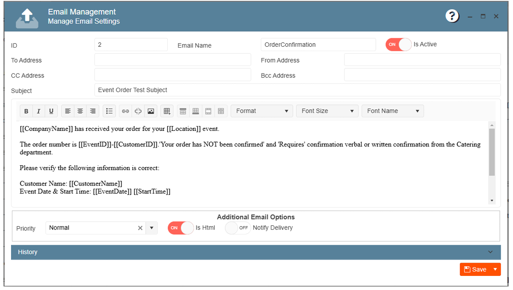
Task: Open the Format dropdown
Action: [x=262, y=111]
